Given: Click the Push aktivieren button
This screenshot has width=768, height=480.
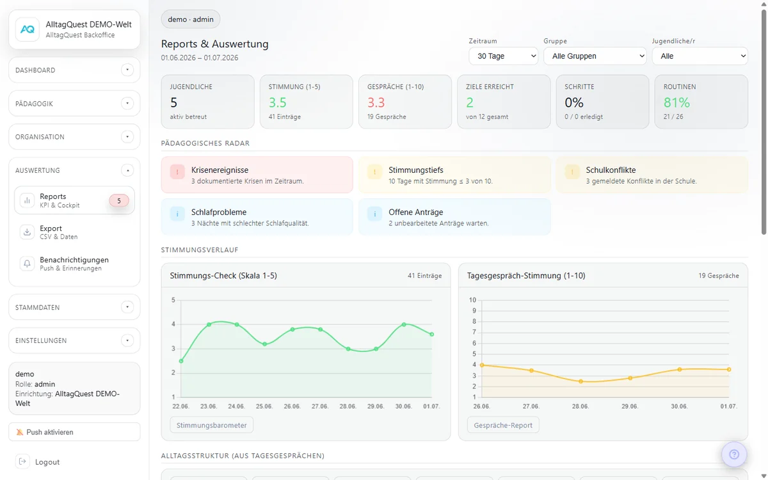Looking at the screenshot, I should [74, 432].
